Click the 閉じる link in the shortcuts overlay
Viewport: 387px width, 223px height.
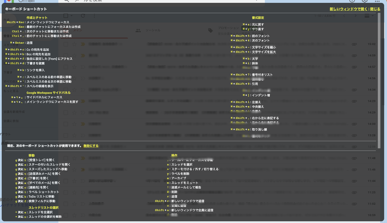(375, 9)
